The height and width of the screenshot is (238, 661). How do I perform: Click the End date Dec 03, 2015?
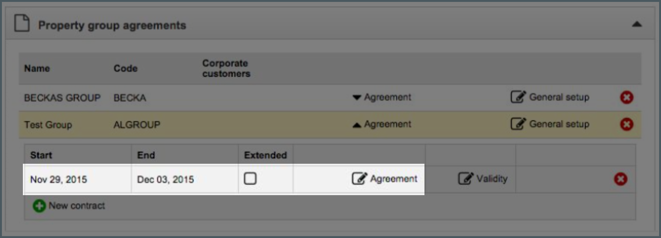165,179
